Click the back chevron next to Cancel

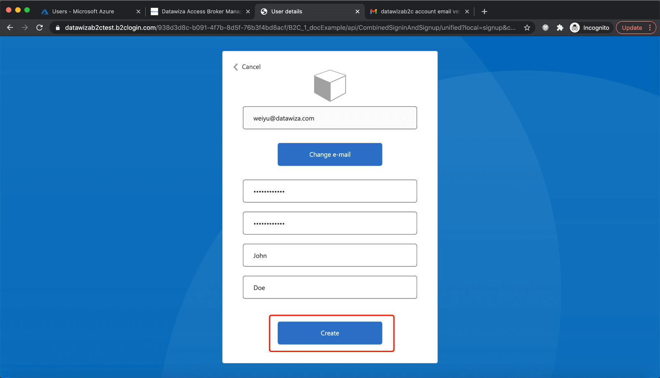236,67
